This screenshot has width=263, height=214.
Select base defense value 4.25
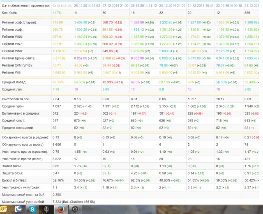tap(134, 173)
